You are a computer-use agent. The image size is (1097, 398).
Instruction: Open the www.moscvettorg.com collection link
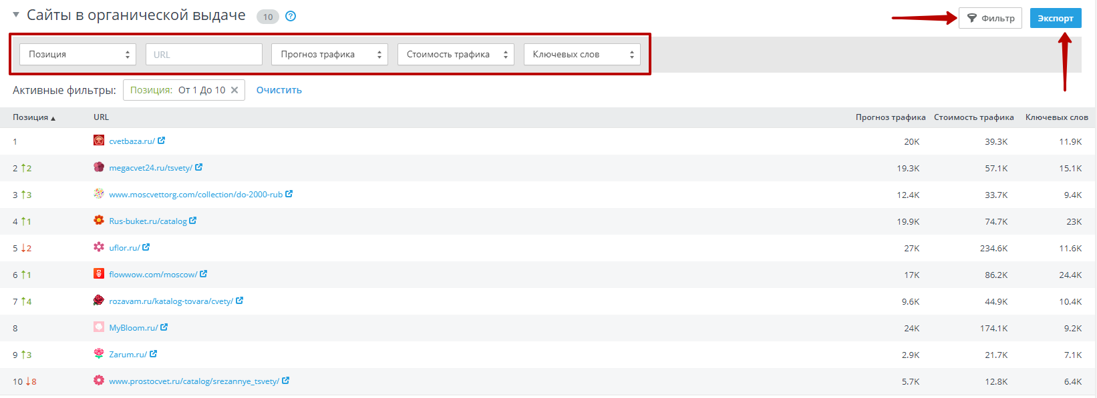coord(196,195)
